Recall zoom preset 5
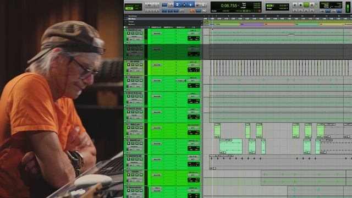This screenshot has height=198, width=352. [158, 11]
